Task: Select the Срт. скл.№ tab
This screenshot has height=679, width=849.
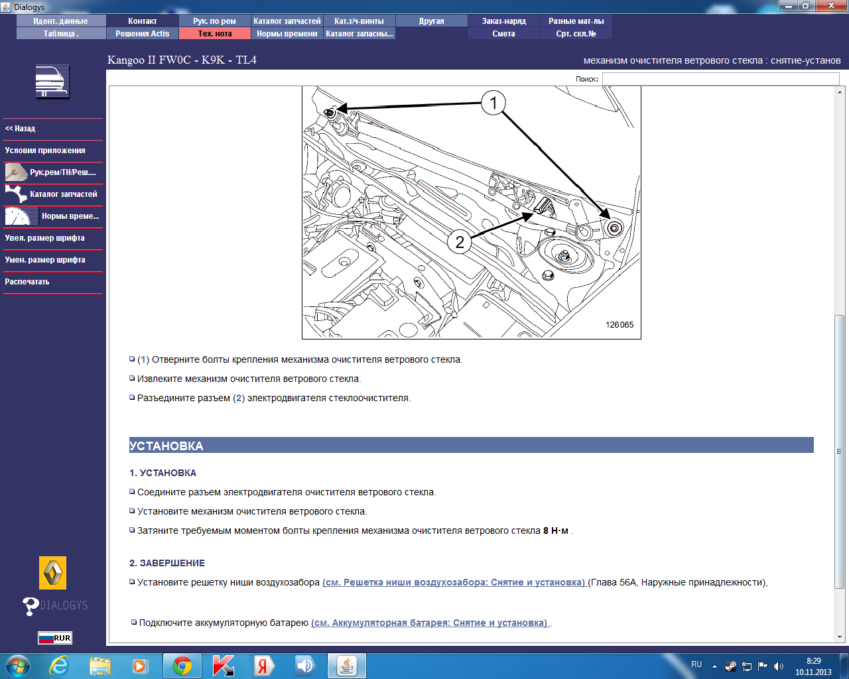Action: click(576, 34)
